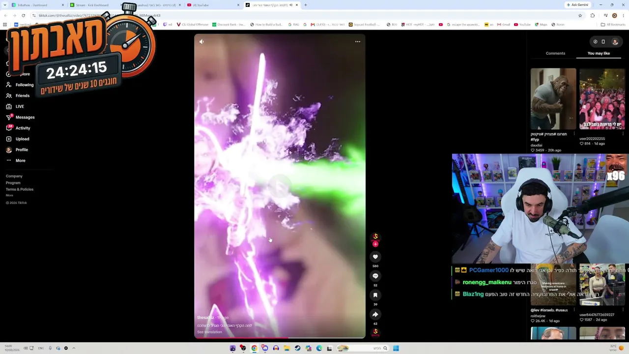The image size is (629, 354).
Task: Open Profile in the sidebar
Action: tap(17, 149)
